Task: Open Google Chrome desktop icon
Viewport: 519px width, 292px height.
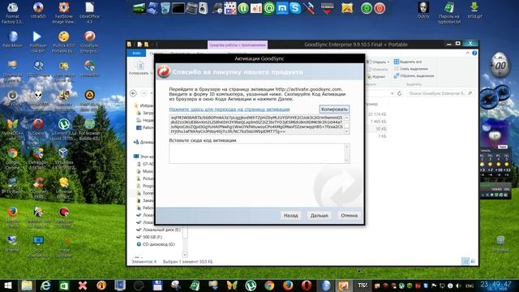Action: click(13, 159)
